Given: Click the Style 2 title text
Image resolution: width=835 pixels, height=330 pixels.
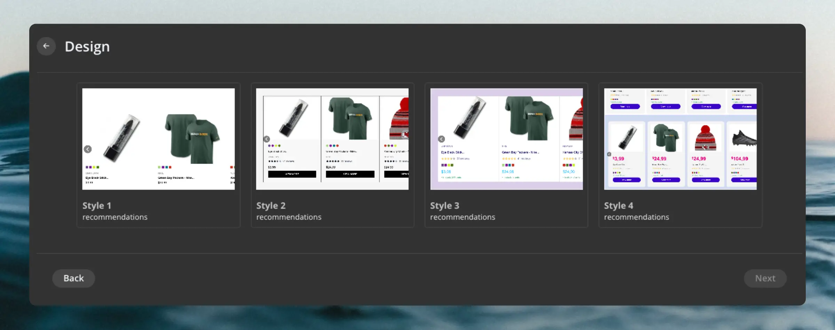Looking at the screenshot, I should [x=271, y=206].
